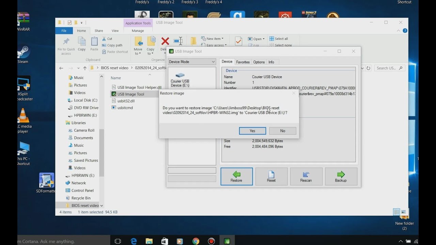The height and width of the screenshot is (245, 436).
Task: Open the Share ribbon tab
Action: 99,31
